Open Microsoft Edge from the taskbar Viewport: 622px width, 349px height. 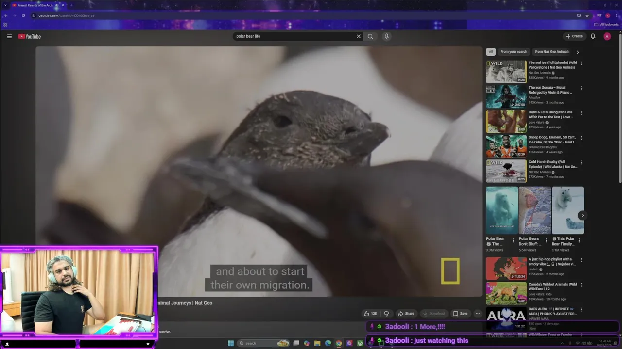point(328,343)
